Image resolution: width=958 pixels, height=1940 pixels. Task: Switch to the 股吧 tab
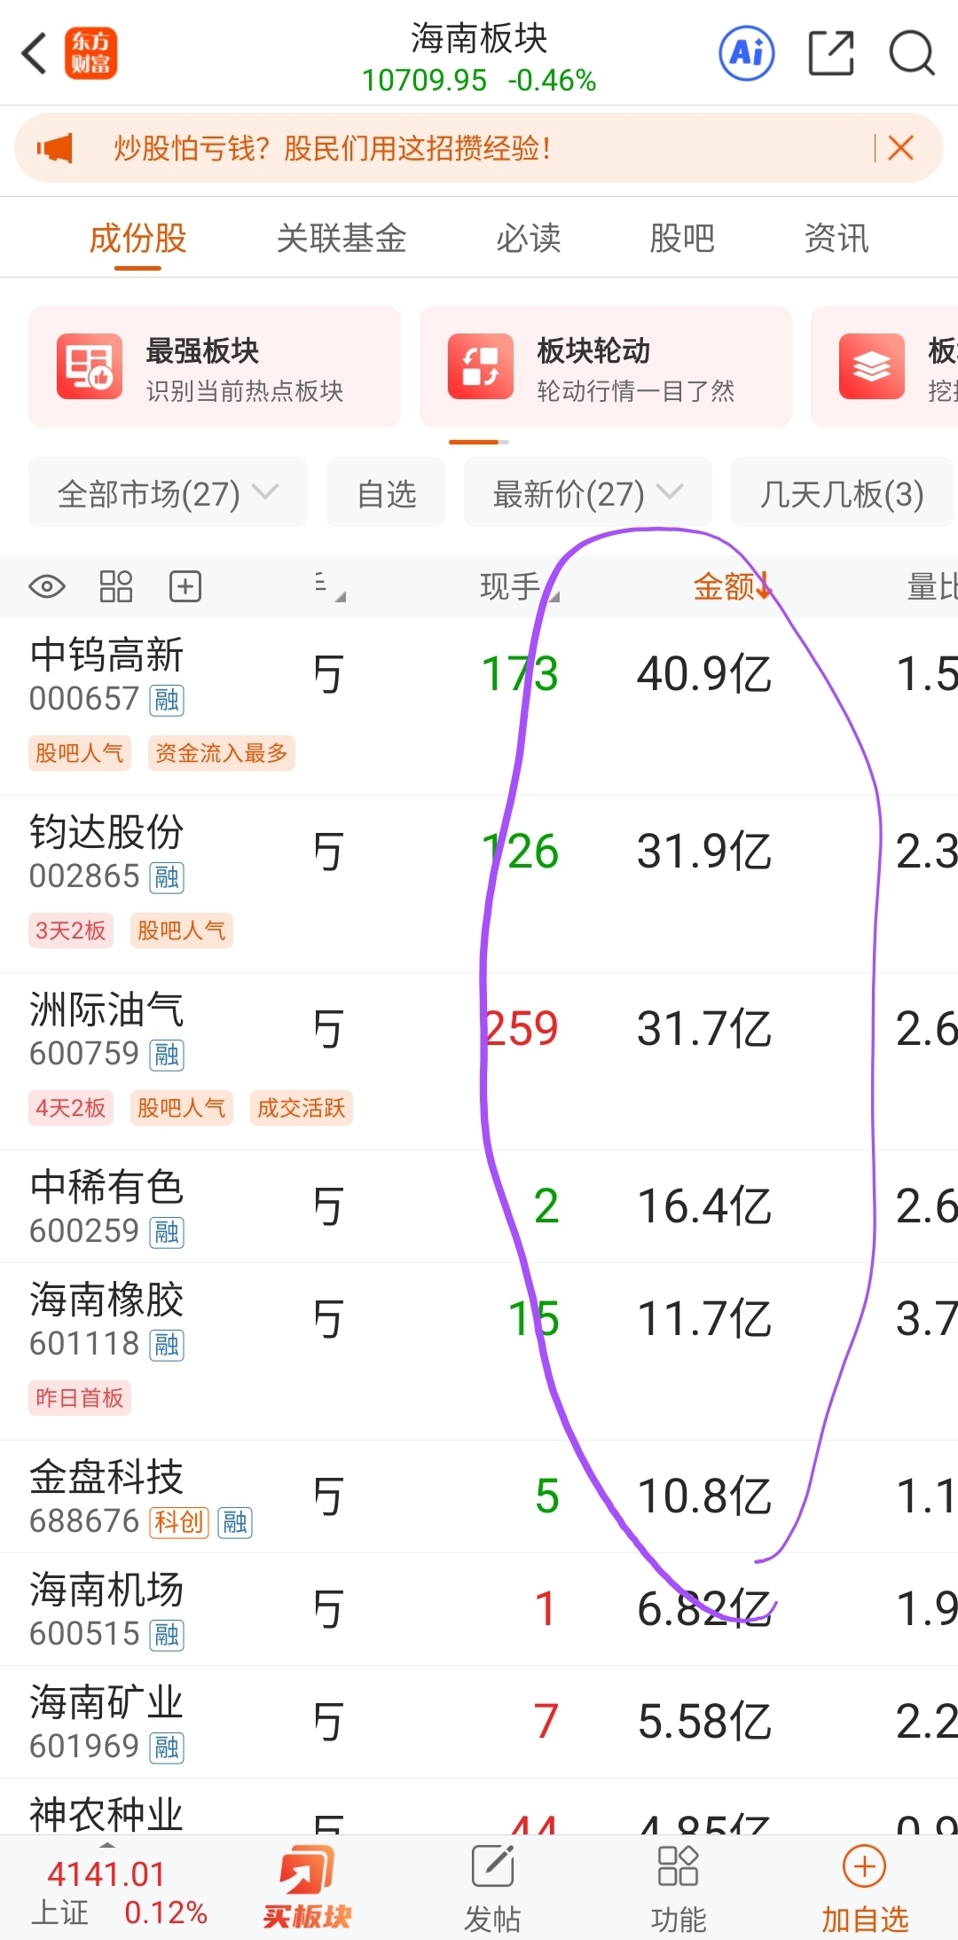click(x=682, y=238)
